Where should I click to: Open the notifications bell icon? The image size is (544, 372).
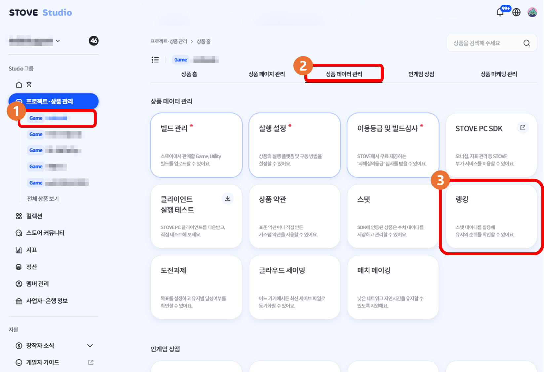pos(500,12)
